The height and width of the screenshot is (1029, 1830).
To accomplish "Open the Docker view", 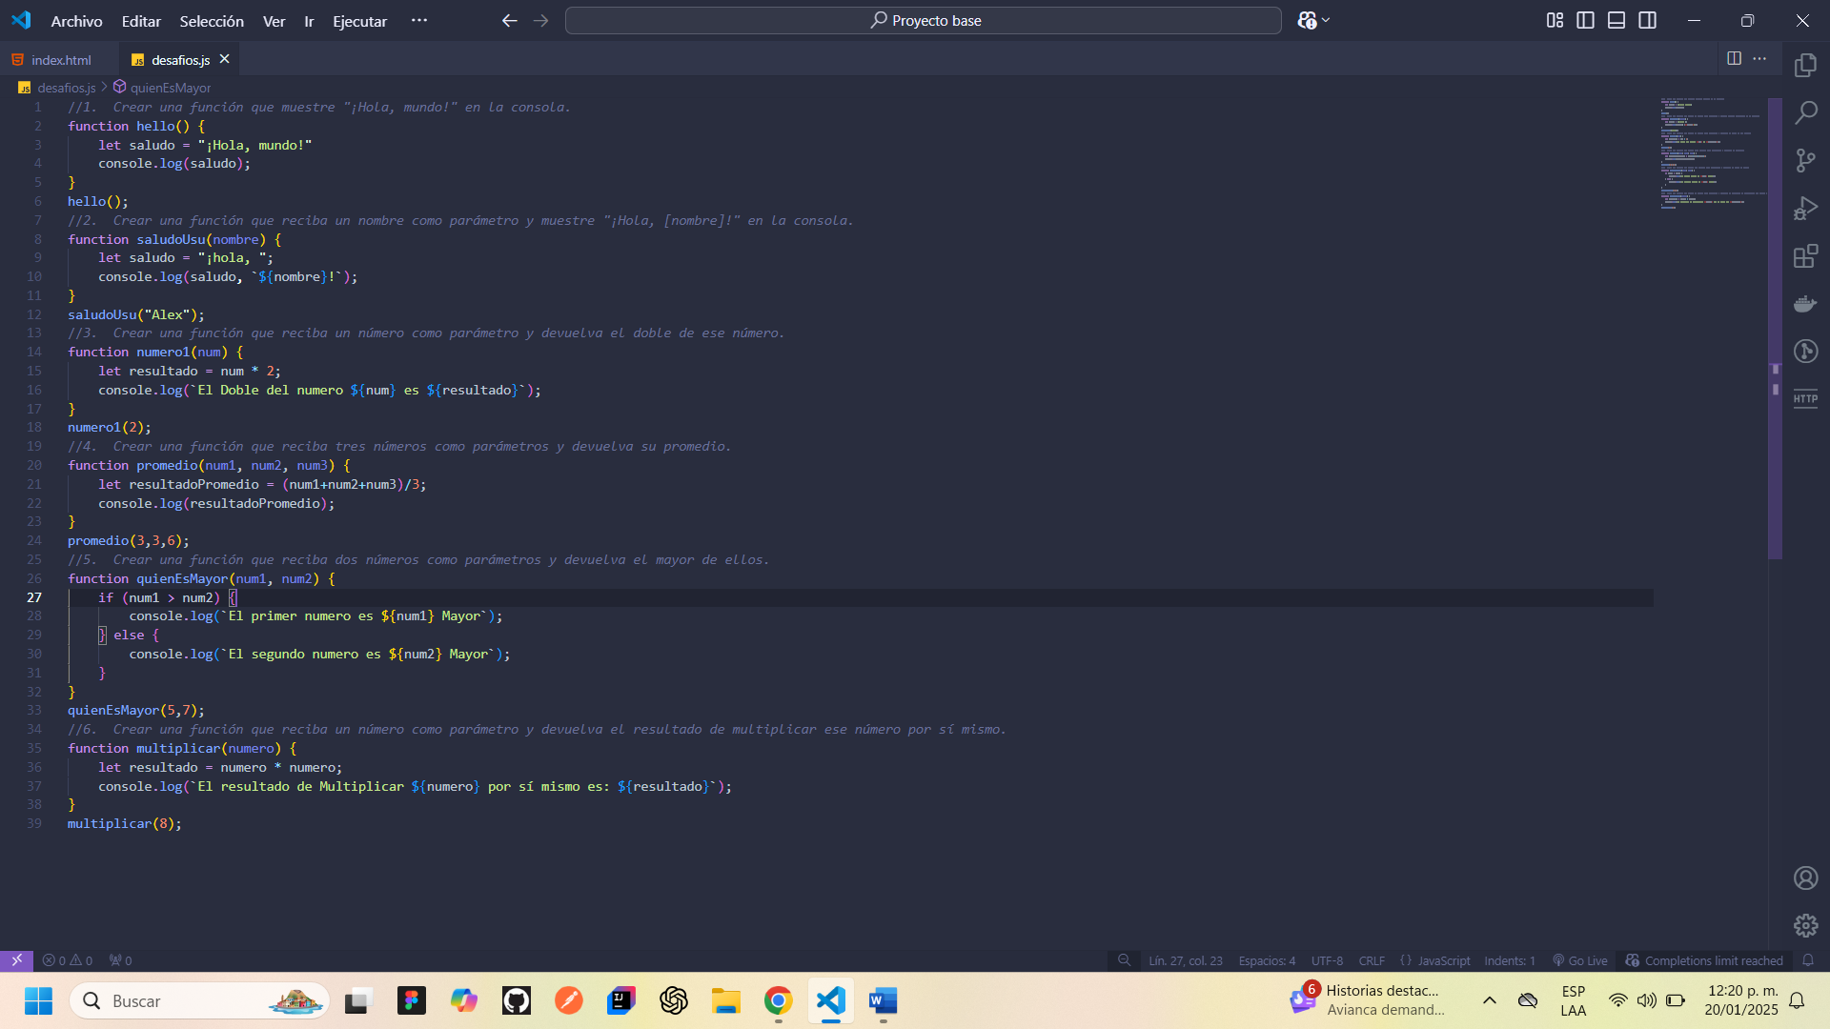I will (x=1805, y=304).
